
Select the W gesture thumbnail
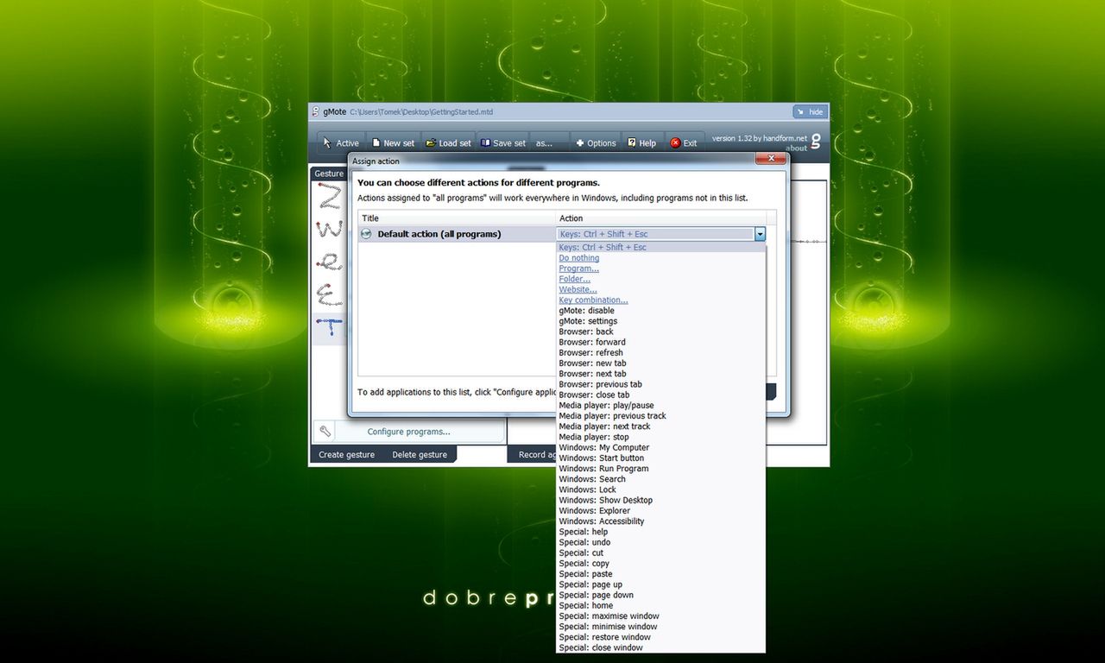pyautogui.click(x=329, y=230)
